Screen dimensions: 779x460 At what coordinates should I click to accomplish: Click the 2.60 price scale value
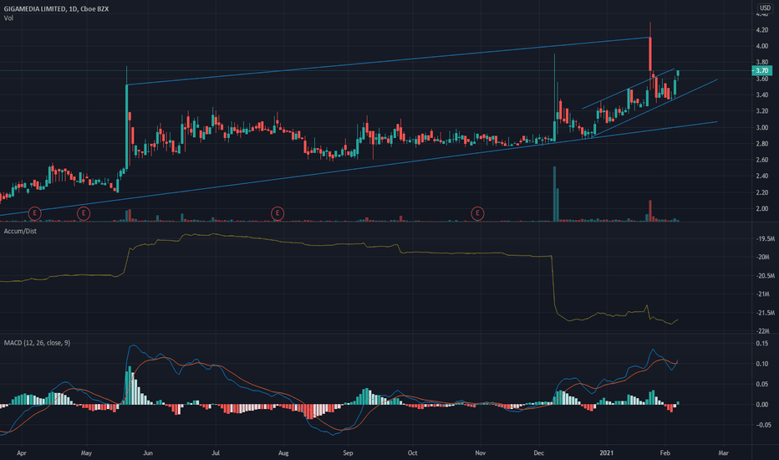pyautogui.click(x=762, y=160)
